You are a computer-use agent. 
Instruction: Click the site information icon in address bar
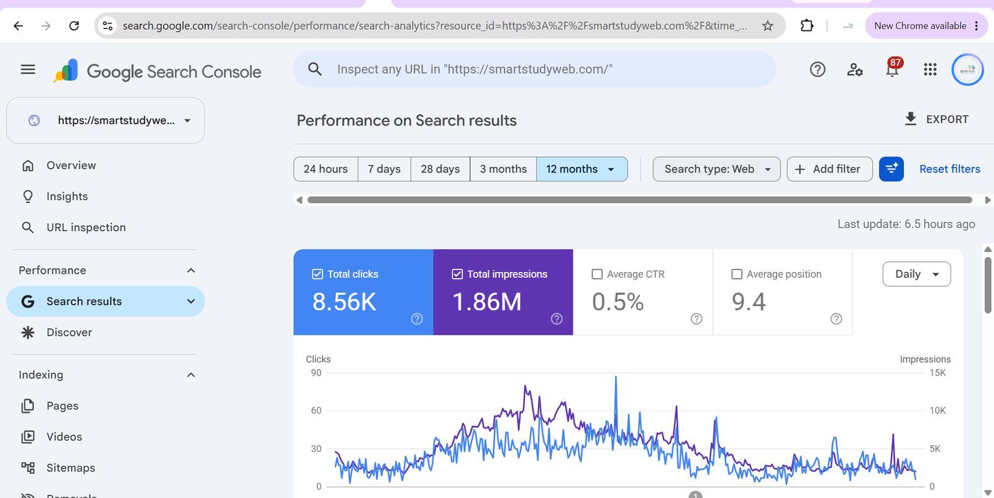point(107,25)
